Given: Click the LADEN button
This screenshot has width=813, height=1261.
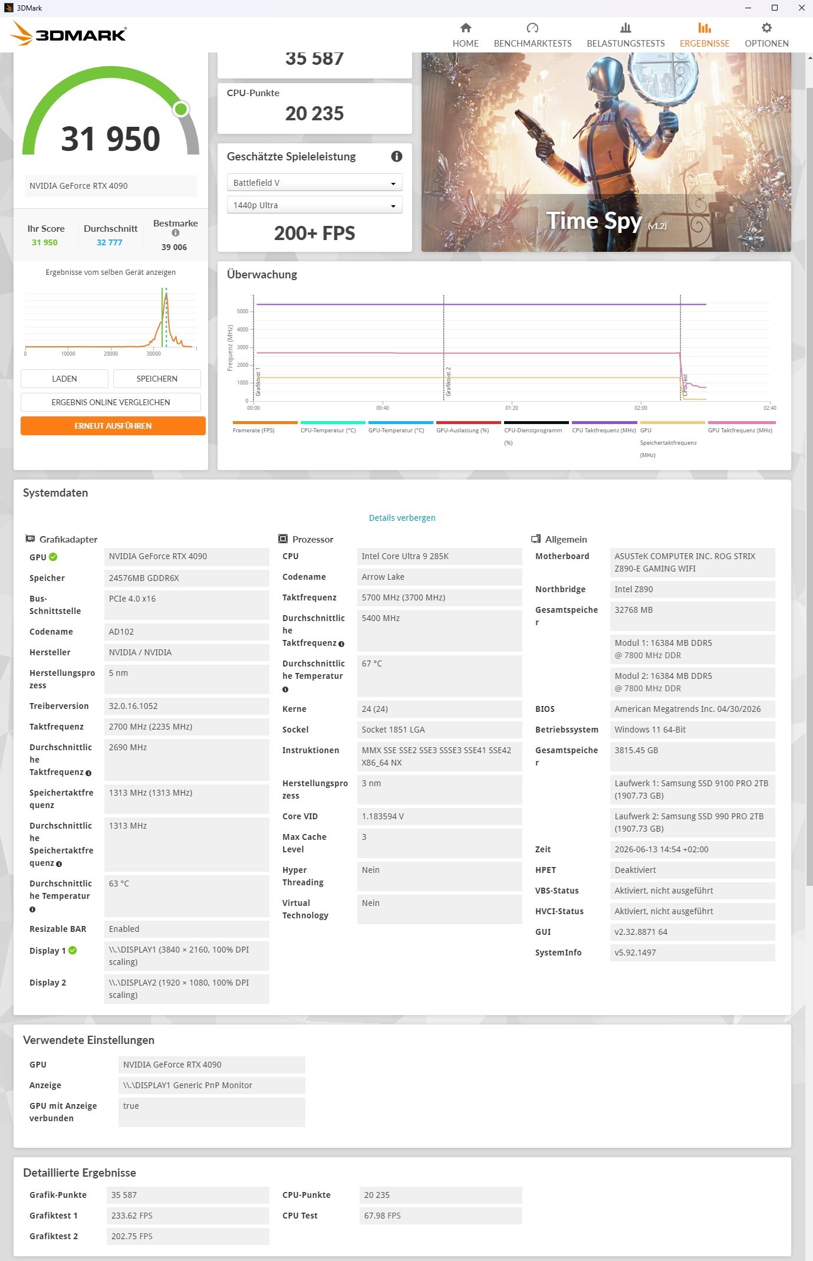Looking at the screenshot, I should pos(64,379).
